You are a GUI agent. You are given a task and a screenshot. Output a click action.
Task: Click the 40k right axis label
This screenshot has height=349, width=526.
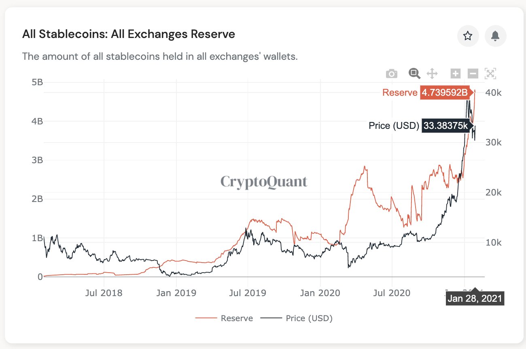pos(493,93)
